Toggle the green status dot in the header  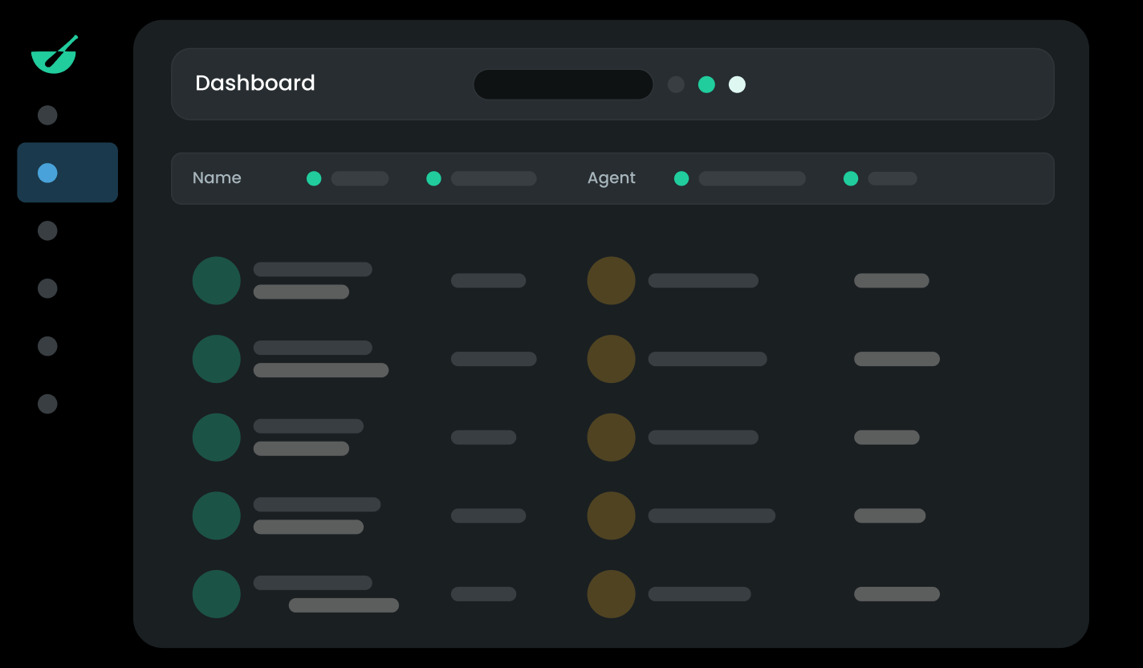click(706, 84)
